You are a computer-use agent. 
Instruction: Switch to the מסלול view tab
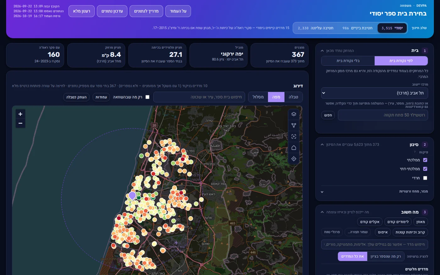(258, 97)
